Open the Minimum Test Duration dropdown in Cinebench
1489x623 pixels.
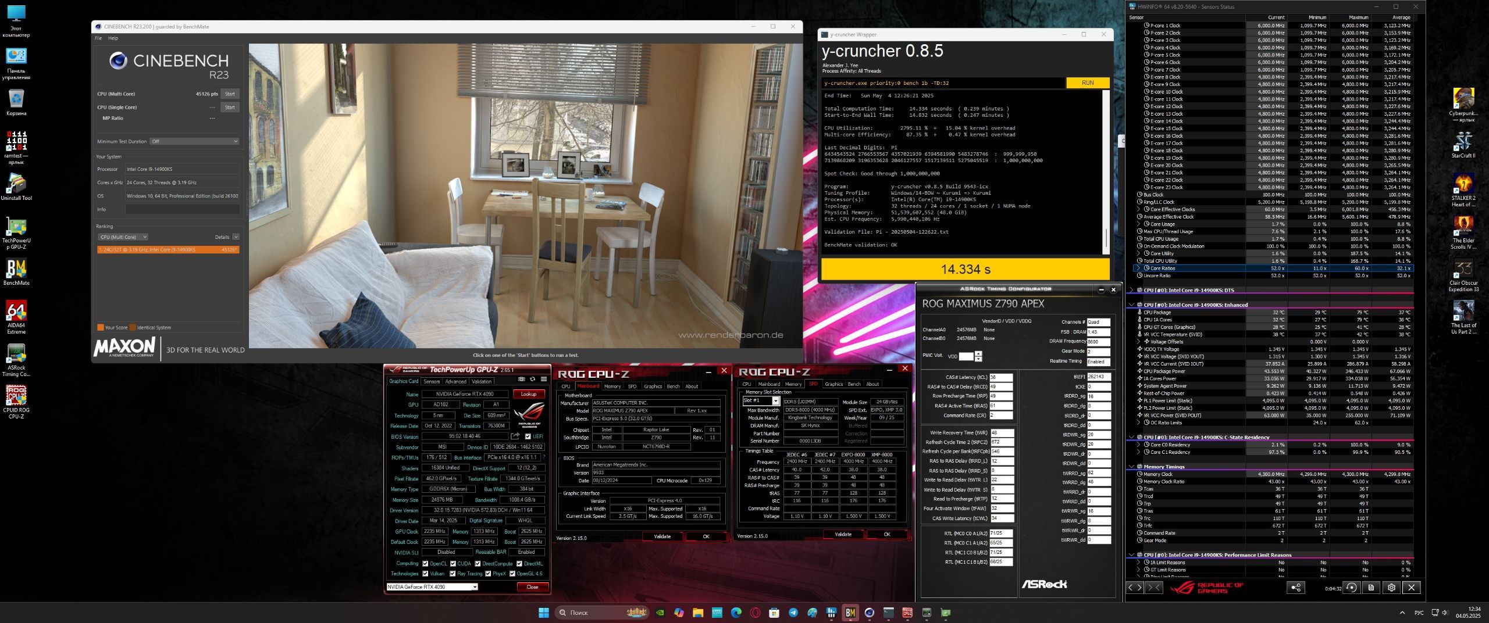194,141
